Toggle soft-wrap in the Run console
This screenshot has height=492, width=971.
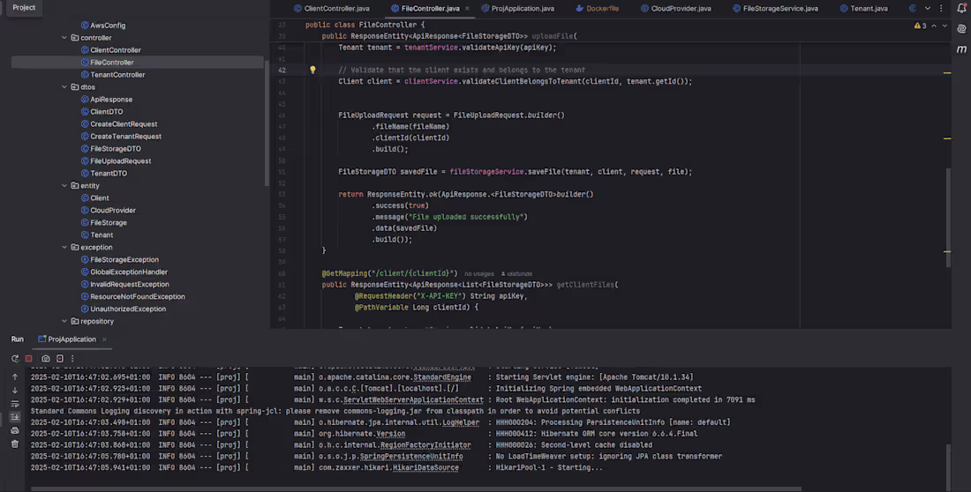pos(15,403)
